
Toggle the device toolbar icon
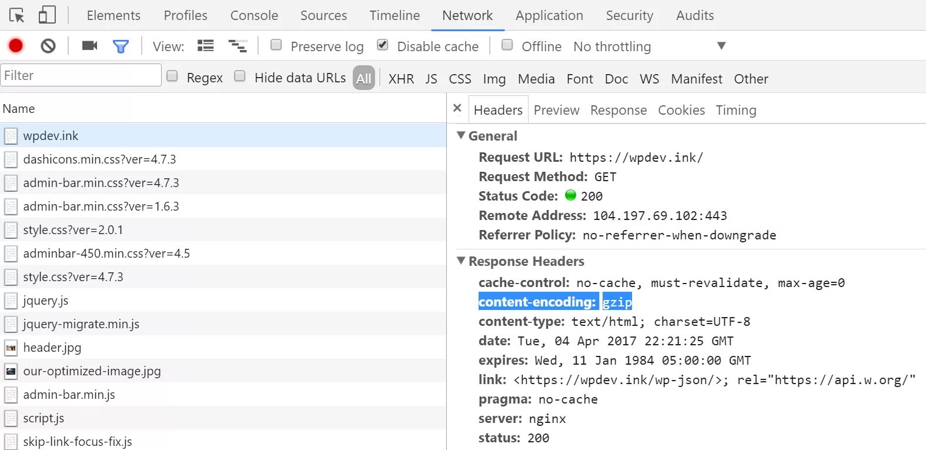[x=47, y=15]
